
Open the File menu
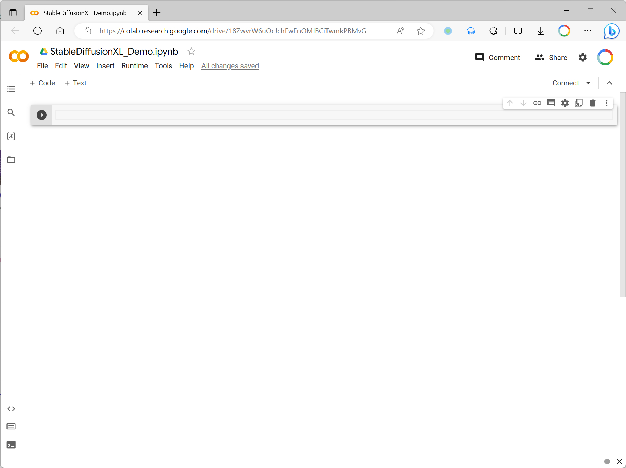point(42,66)
